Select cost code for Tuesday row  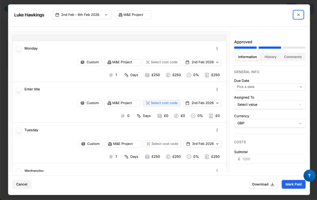(x=162, y=144)
